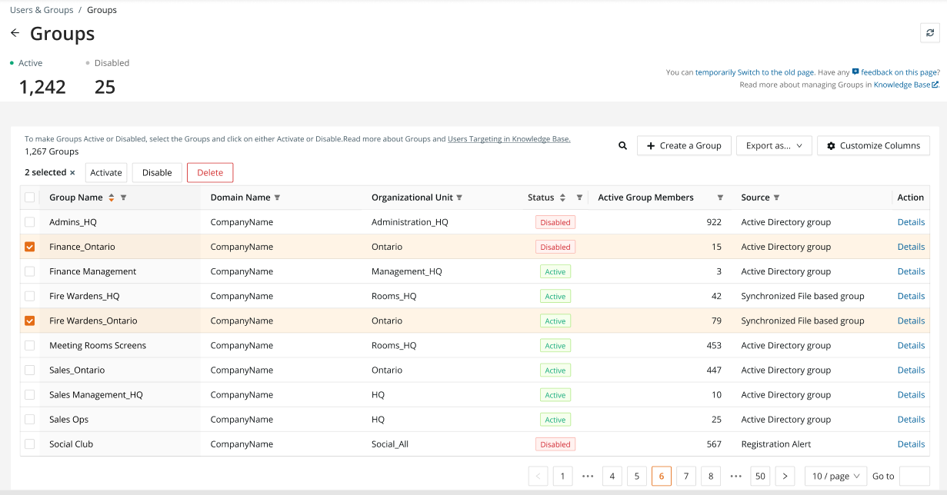Filter the Domain Name column

coord(277,198)
